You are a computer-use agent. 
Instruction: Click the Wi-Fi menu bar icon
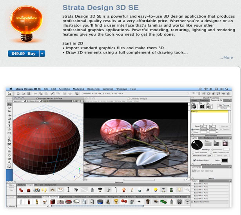pos(205,89)
